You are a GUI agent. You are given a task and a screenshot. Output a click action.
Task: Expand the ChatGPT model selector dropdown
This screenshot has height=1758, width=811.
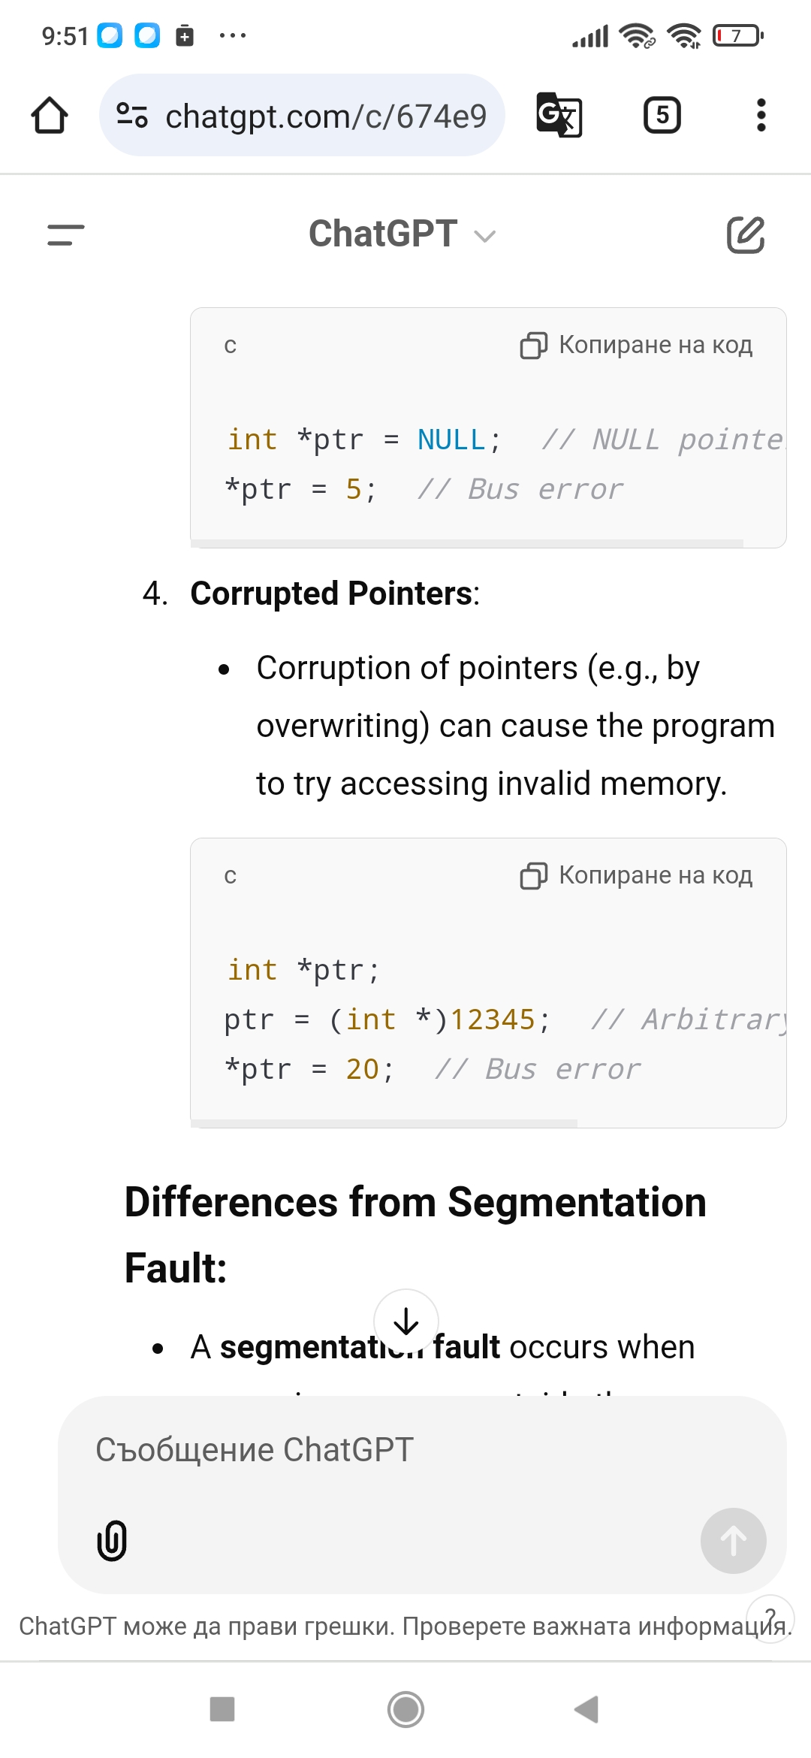tap(402, 234)
